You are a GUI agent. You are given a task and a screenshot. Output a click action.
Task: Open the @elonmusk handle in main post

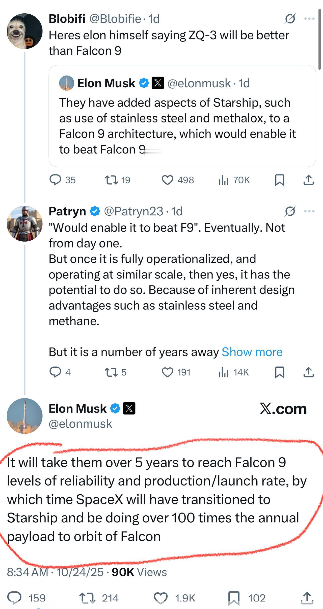click(80, 424)
